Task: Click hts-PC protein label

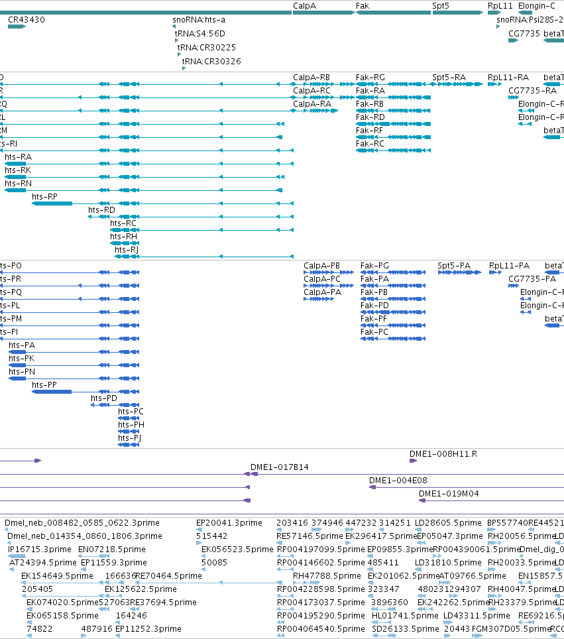Action: (131, 412)
